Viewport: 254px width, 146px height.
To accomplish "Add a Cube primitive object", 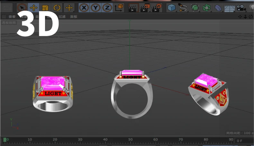I will [172, 8].
